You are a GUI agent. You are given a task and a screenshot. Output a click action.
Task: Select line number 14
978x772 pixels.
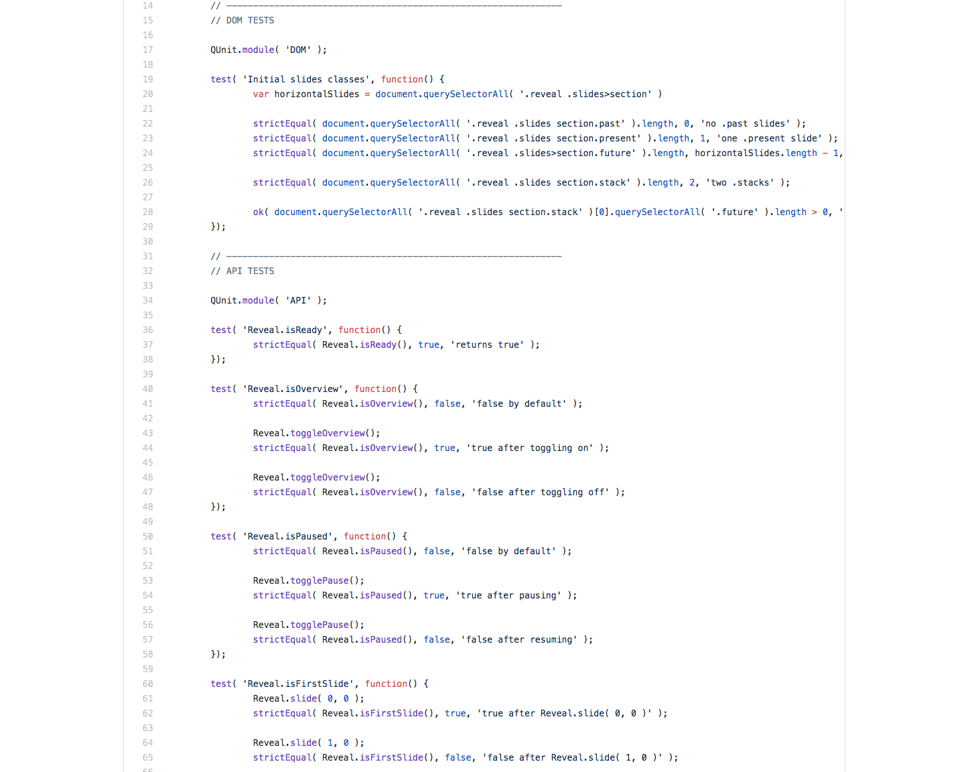(x=147, y=5)
